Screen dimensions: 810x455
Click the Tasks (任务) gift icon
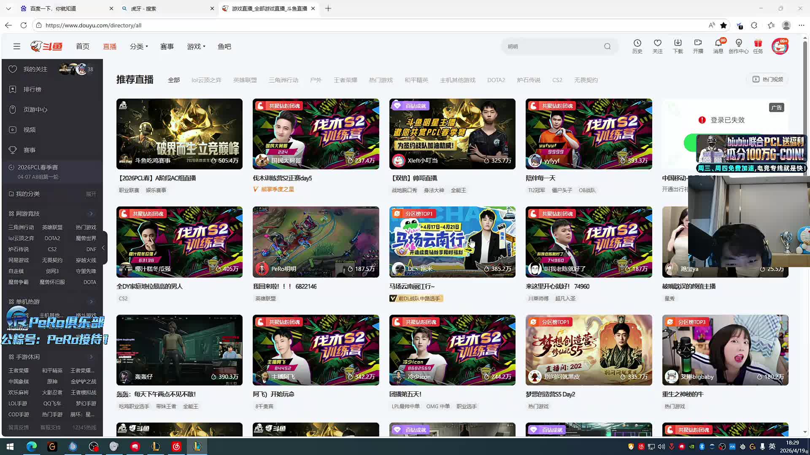[x=758, y=43]
